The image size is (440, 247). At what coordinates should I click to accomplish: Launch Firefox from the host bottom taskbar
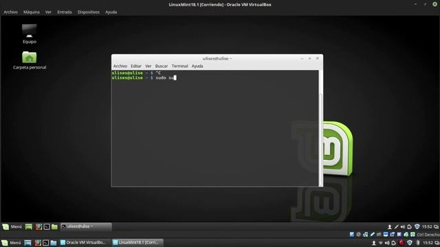click(x=38, y=242)
